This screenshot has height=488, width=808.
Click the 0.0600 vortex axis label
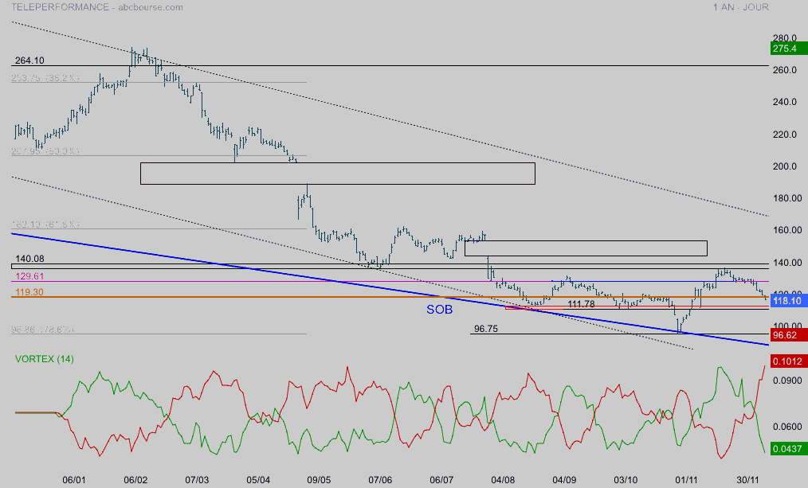(786, 426)
